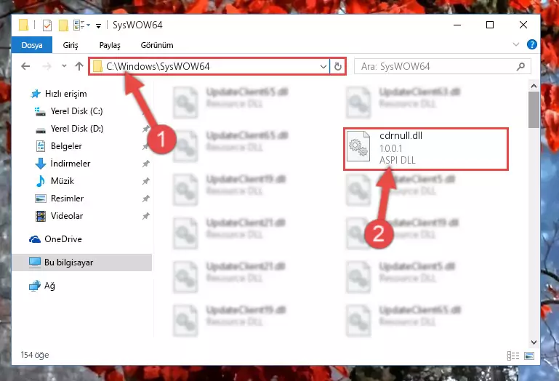The image size is (559, 381).
Task: Maximize the SysWOW64 window
Action: point(490,25)
